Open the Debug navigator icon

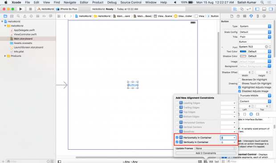pyautogui.click(x=38, y=16)
